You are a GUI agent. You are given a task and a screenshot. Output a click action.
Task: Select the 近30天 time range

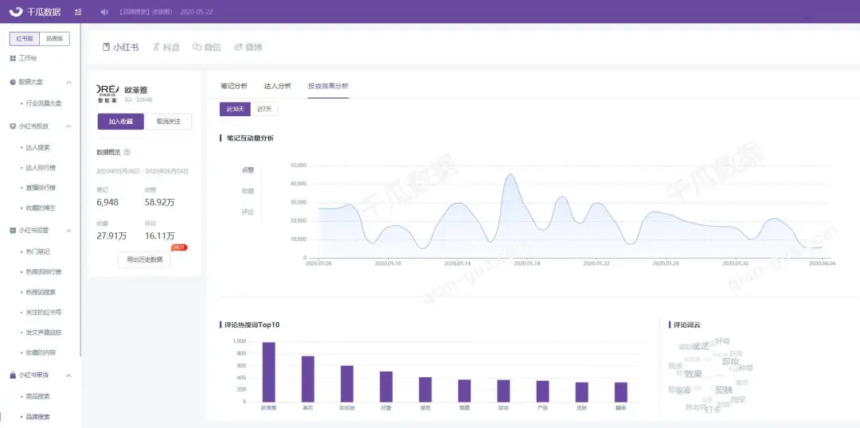click(x=235, y=109)
